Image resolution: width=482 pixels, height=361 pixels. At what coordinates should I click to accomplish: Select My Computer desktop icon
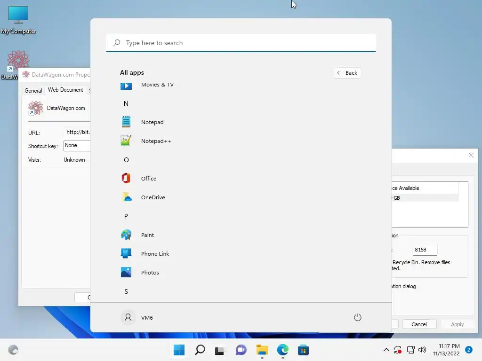pyautogui.click(x=18, y=20)
